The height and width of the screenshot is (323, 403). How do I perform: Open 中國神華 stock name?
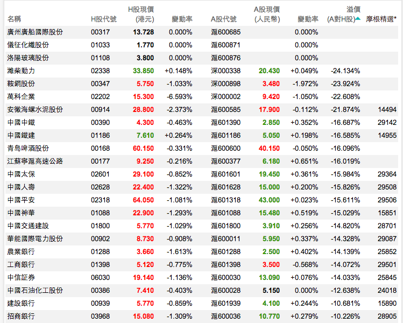click(21, 213)
